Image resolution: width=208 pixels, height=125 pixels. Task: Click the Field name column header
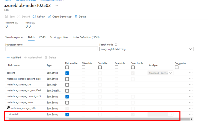[14, 65]
